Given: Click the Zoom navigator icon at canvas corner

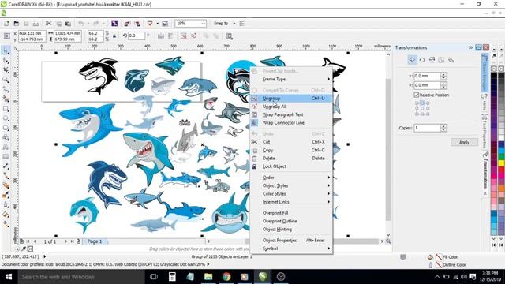Looking at the screenshot, I should (388, 241).
